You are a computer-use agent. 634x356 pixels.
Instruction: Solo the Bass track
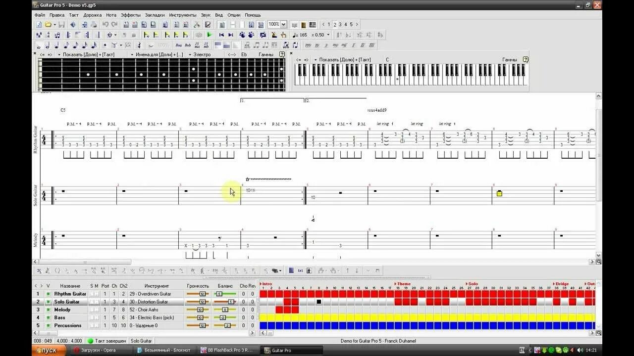point(92,317)
